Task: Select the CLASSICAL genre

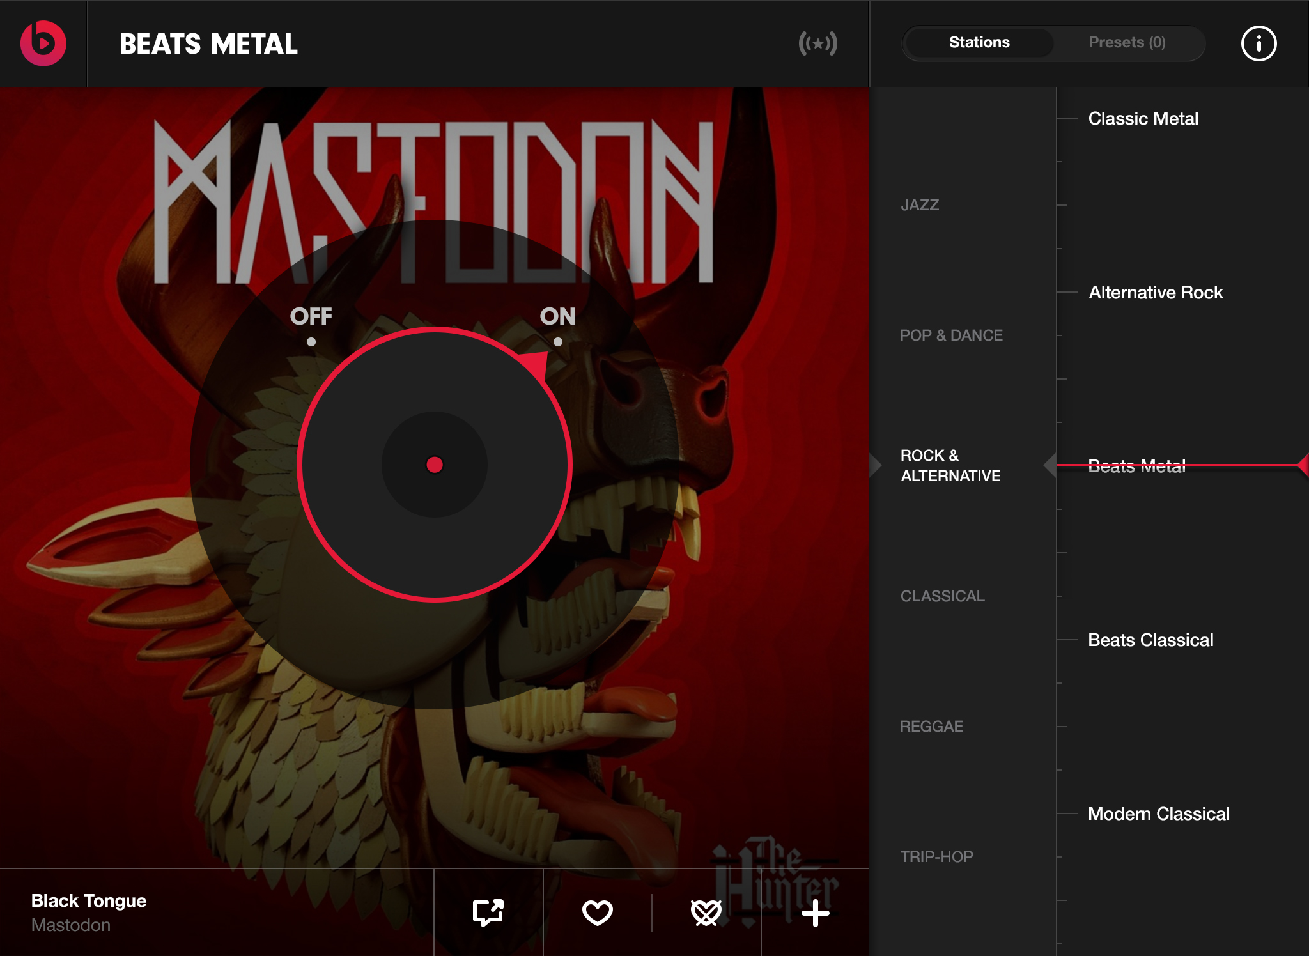Action: (x=943, y=596)
